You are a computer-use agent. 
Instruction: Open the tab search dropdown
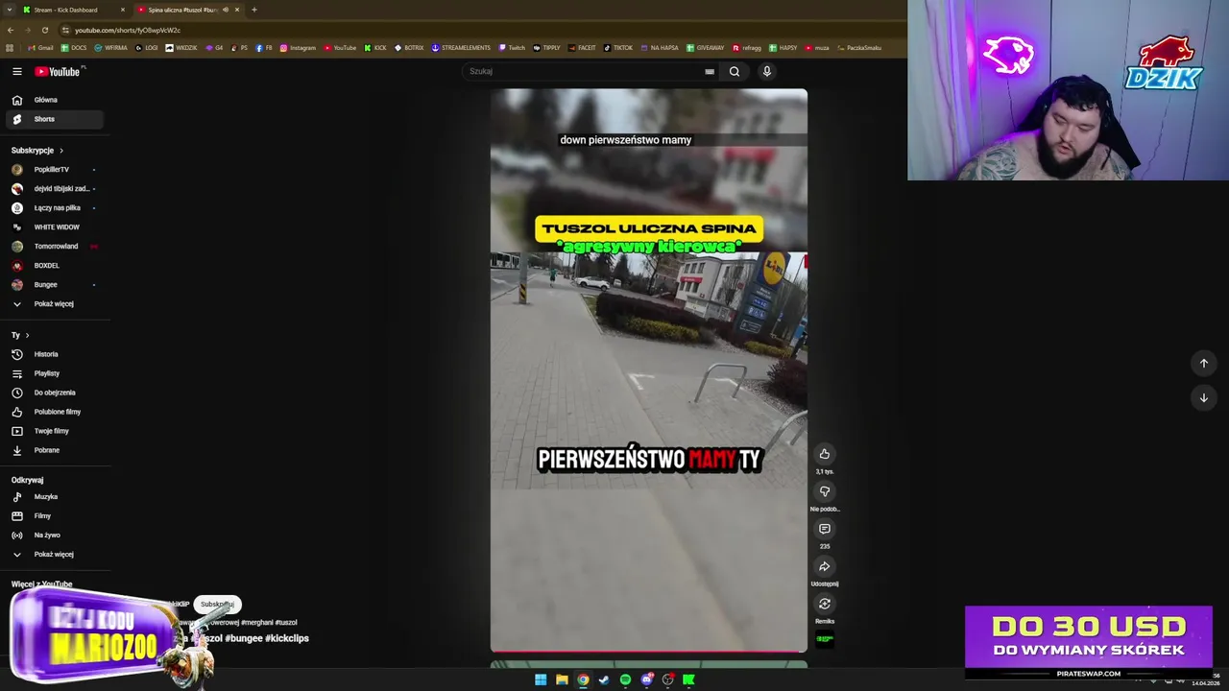click(10, 10)
